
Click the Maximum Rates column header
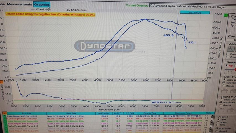point(183,113)
